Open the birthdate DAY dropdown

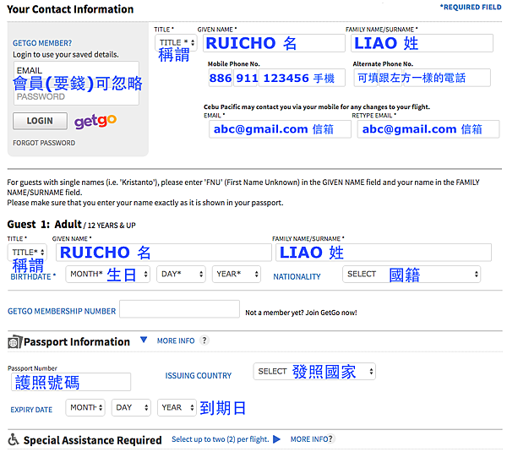click(181, 275)
